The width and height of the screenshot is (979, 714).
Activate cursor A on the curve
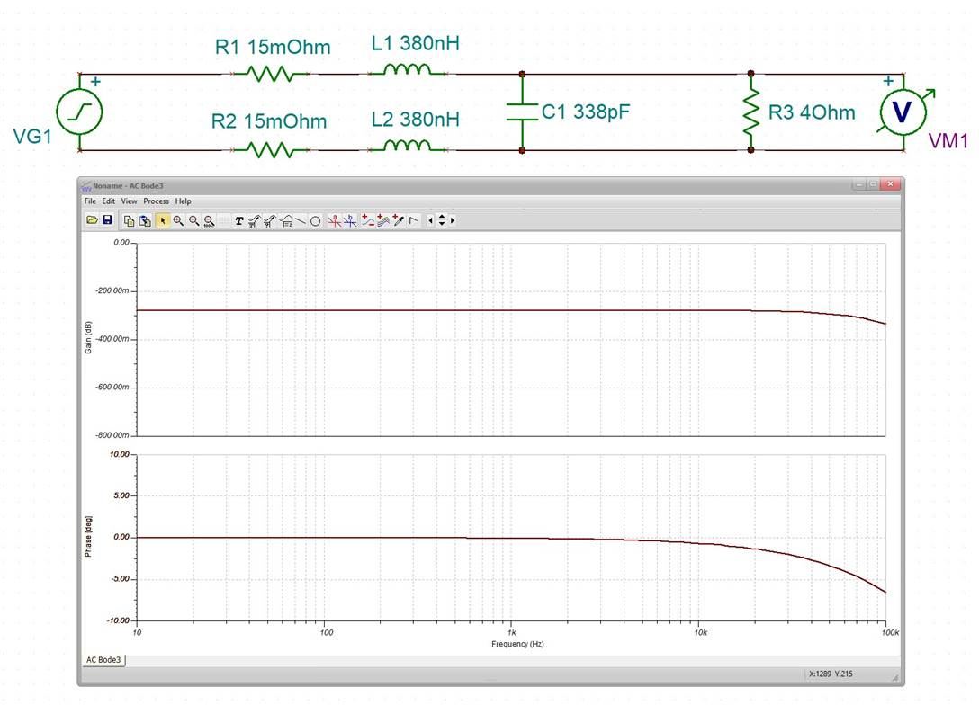336,220
